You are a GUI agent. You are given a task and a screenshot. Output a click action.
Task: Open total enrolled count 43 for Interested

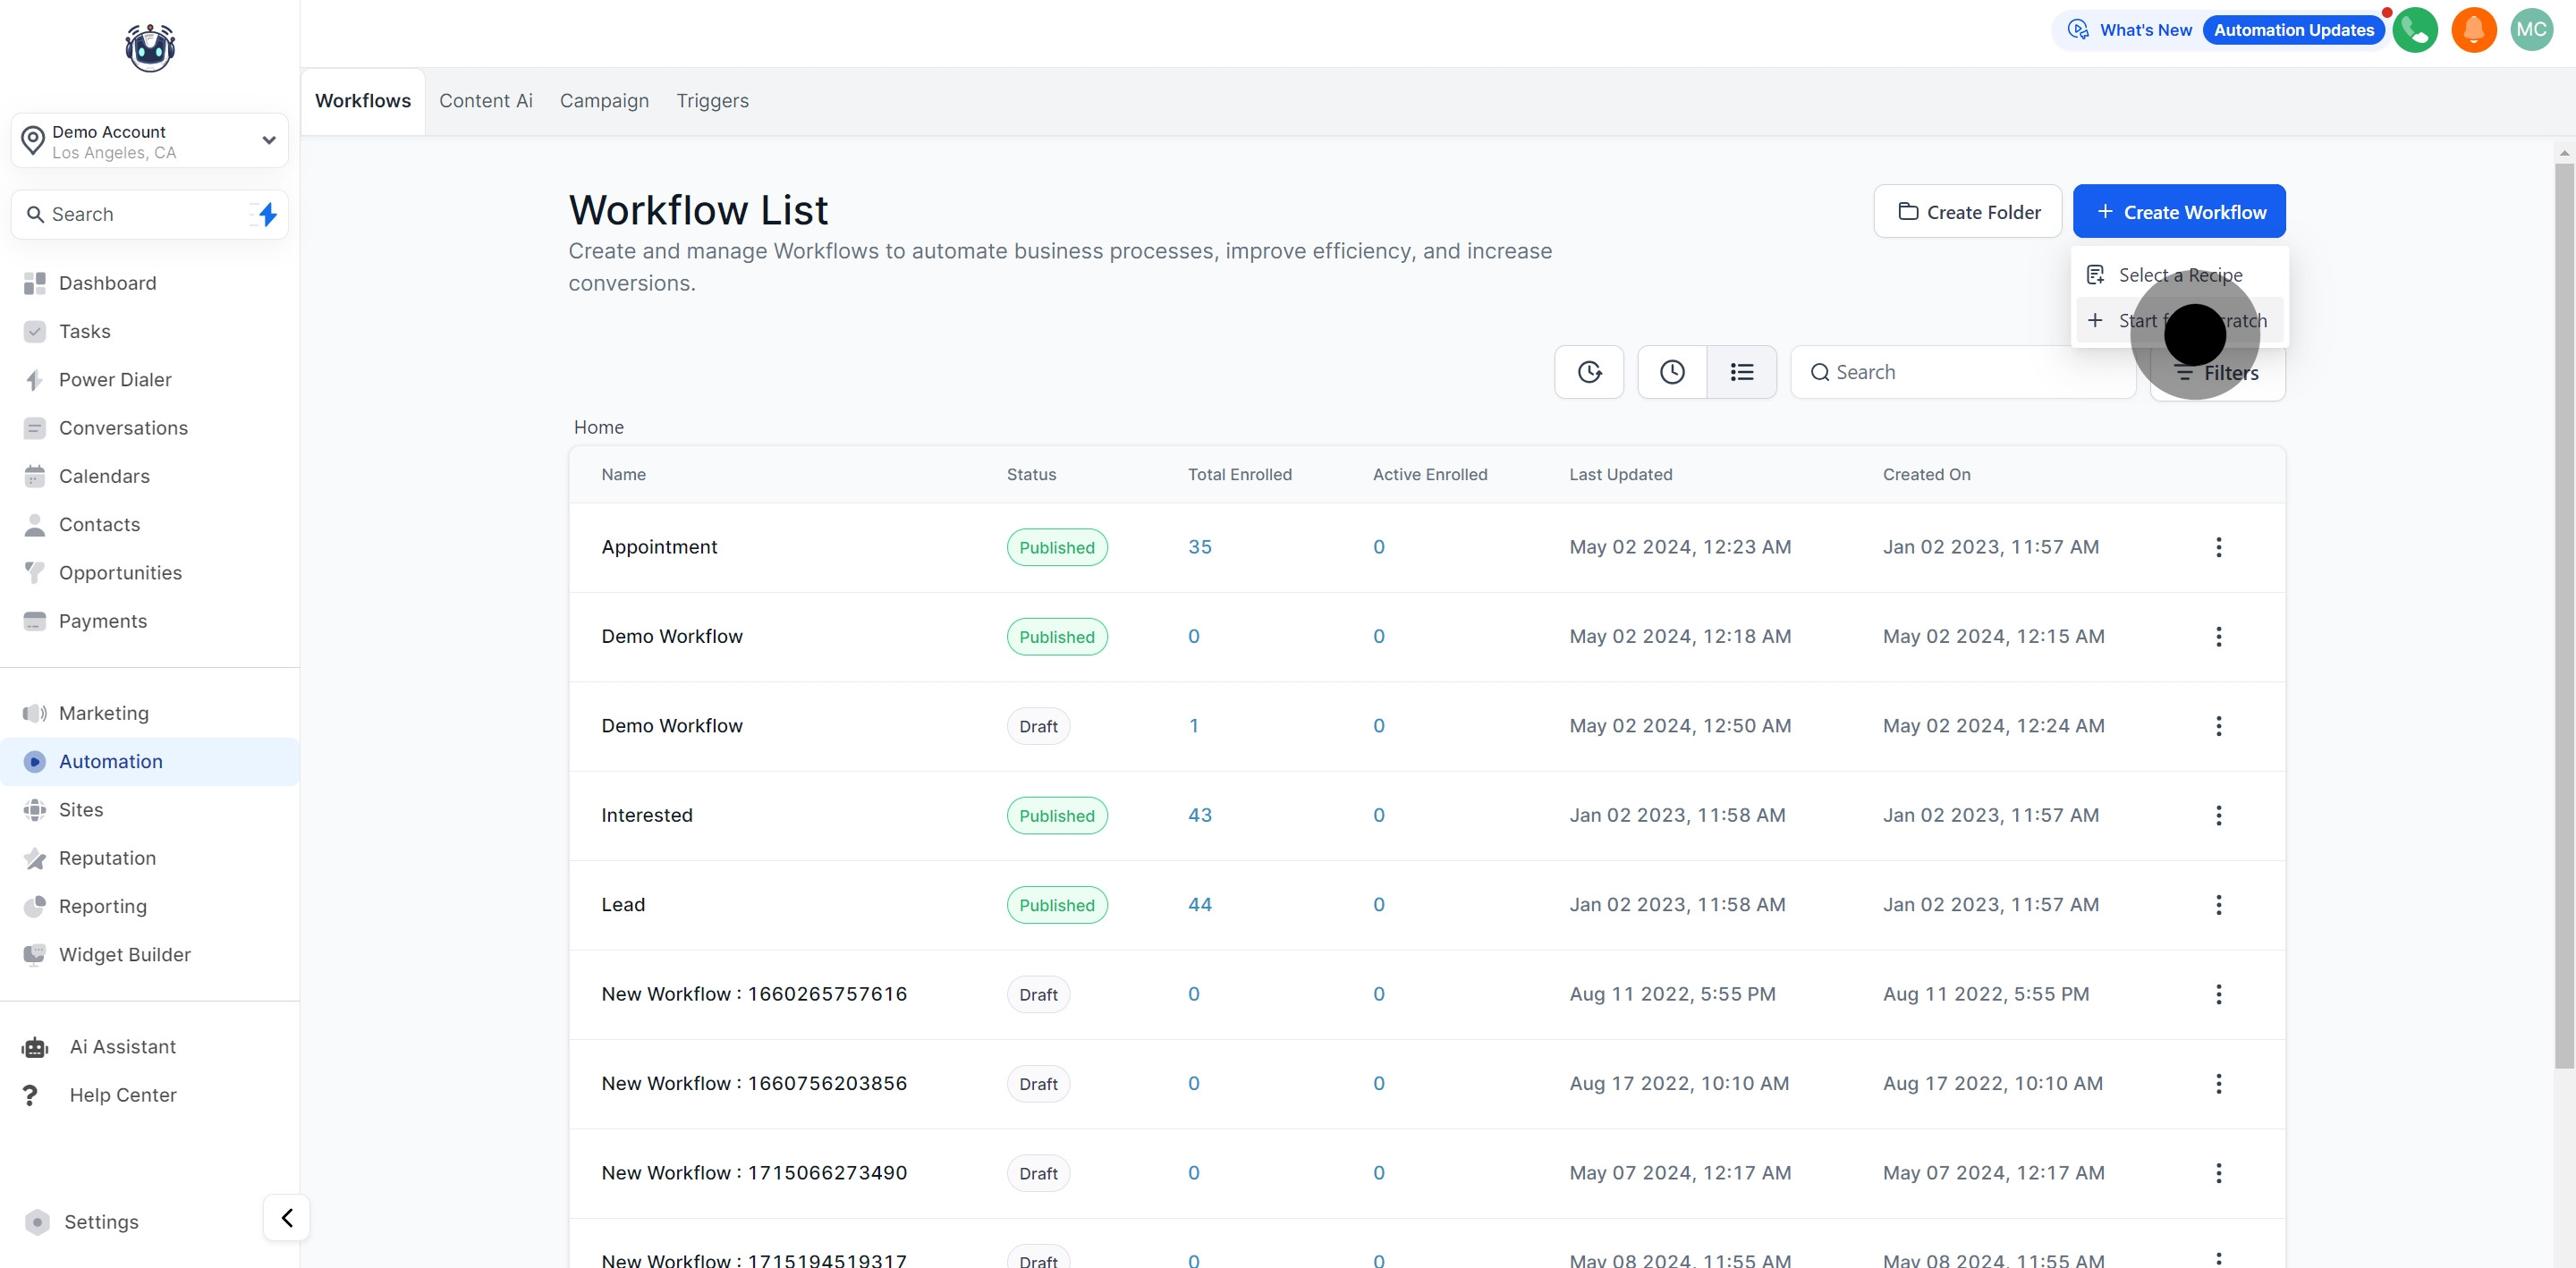1199,815
